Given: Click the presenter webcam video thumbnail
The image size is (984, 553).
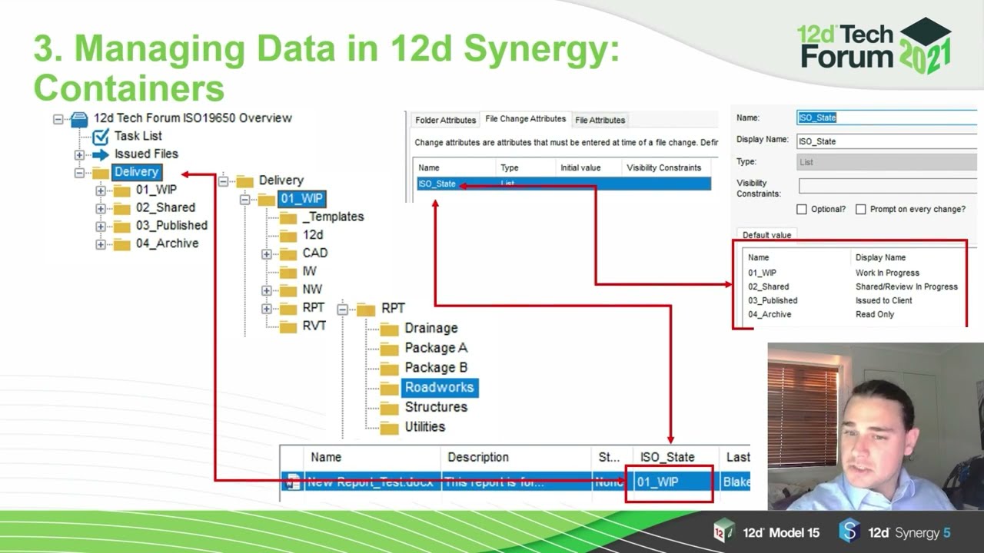Looking at the screenshot, I should (876, 426).
